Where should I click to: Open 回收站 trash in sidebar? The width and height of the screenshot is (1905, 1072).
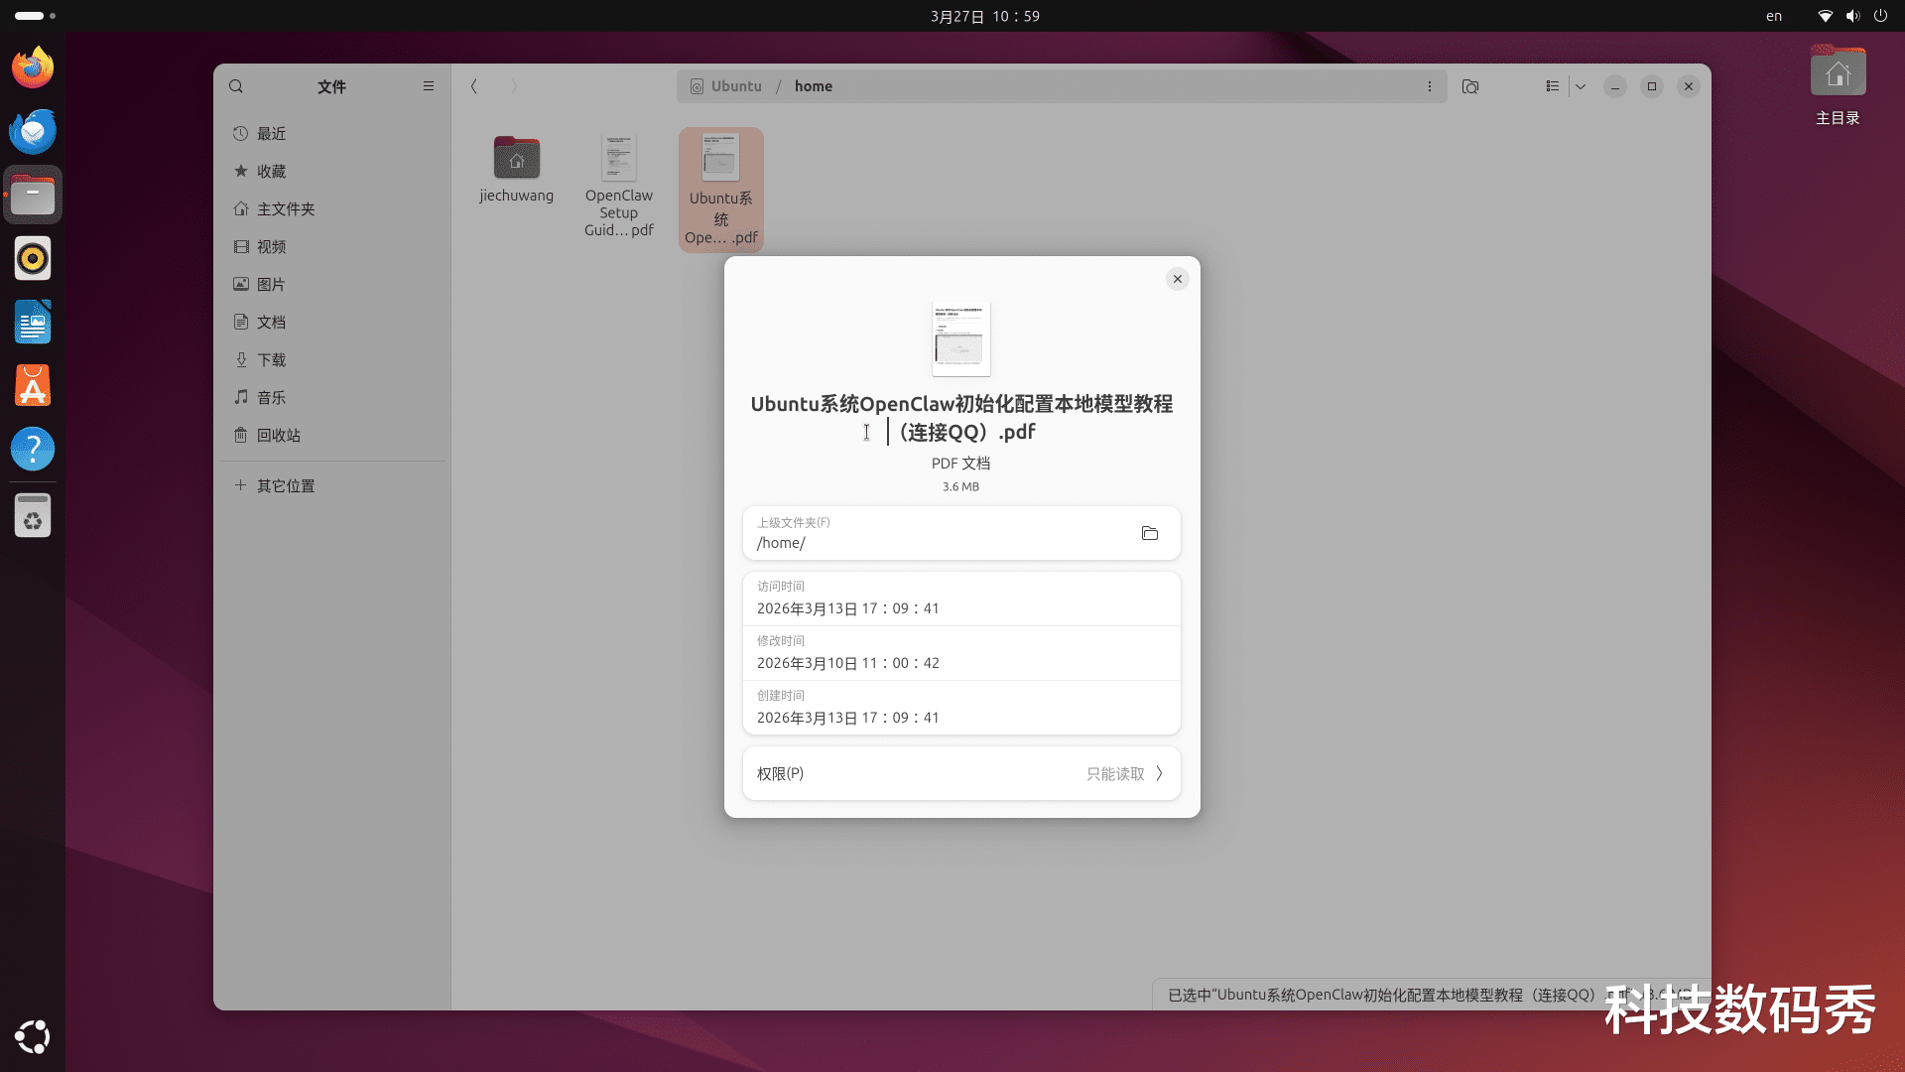278,435
